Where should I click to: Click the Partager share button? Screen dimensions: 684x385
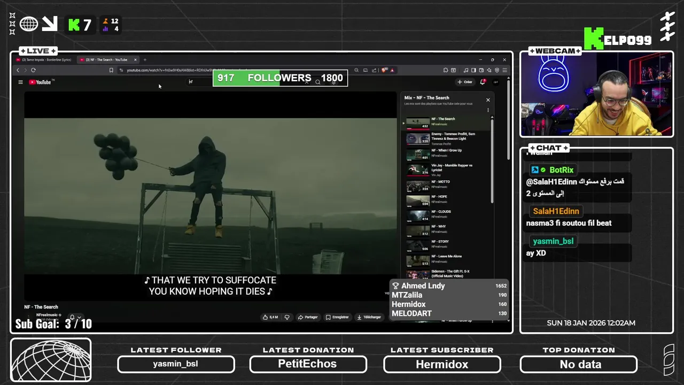click(x=308, y=317)
